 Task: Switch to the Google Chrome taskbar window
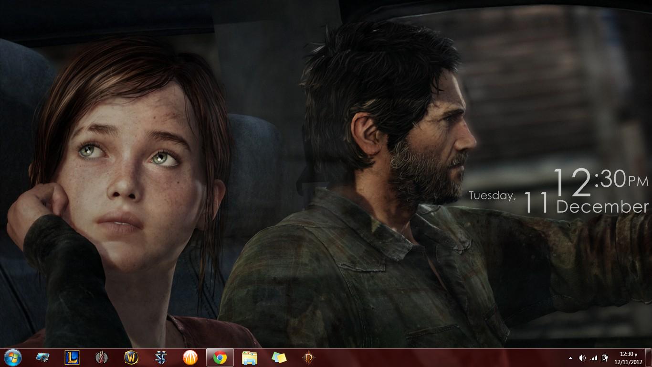(x=220, y=357)
